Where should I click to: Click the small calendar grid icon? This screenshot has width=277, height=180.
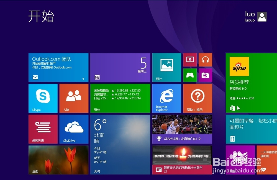tap(97, 77)
